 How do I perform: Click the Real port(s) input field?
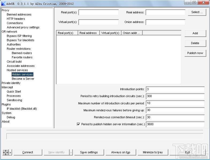(x=98, y=12)
